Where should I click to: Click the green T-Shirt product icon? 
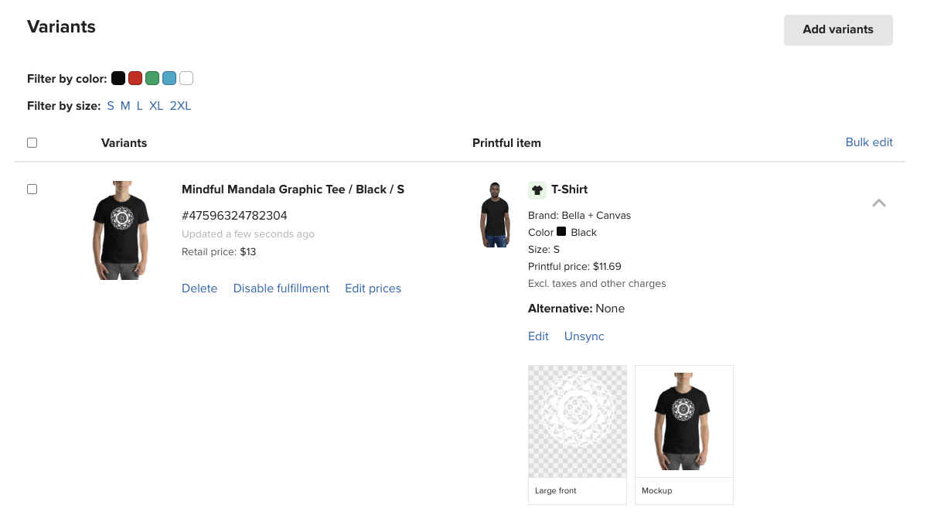click(537, 189)
